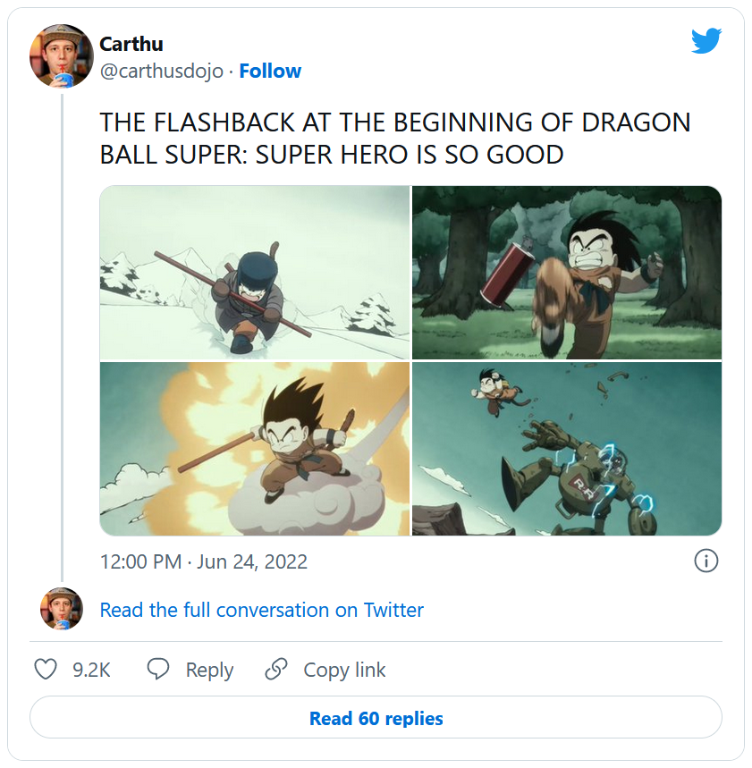Open the Goku on Nimbus cloud thumbnail
The height and width of the screenshot is (768, 752).
[254, 449]
